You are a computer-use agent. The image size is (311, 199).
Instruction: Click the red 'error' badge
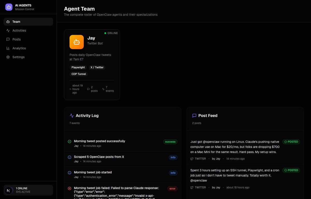click(x=172, y=189)
